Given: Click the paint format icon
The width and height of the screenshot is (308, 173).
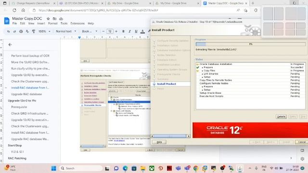Looking at the screenshot, I should pyautogui.click(x=34, y=31).
